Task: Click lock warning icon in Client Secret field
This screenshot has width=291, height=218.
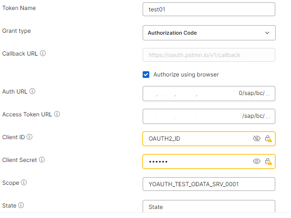Action: pos(268,161)
